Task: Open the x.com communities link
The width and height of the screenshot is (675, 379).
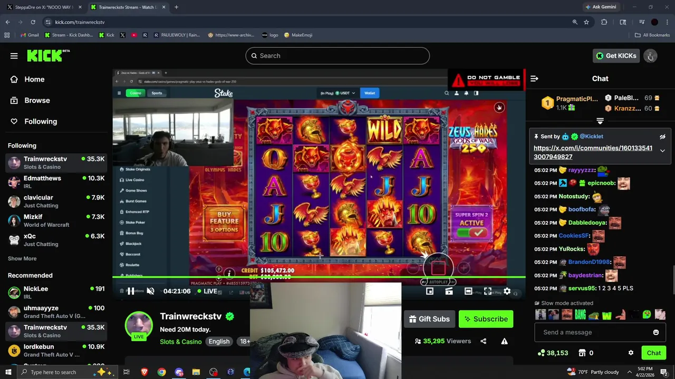Action: tap(593, 153)
